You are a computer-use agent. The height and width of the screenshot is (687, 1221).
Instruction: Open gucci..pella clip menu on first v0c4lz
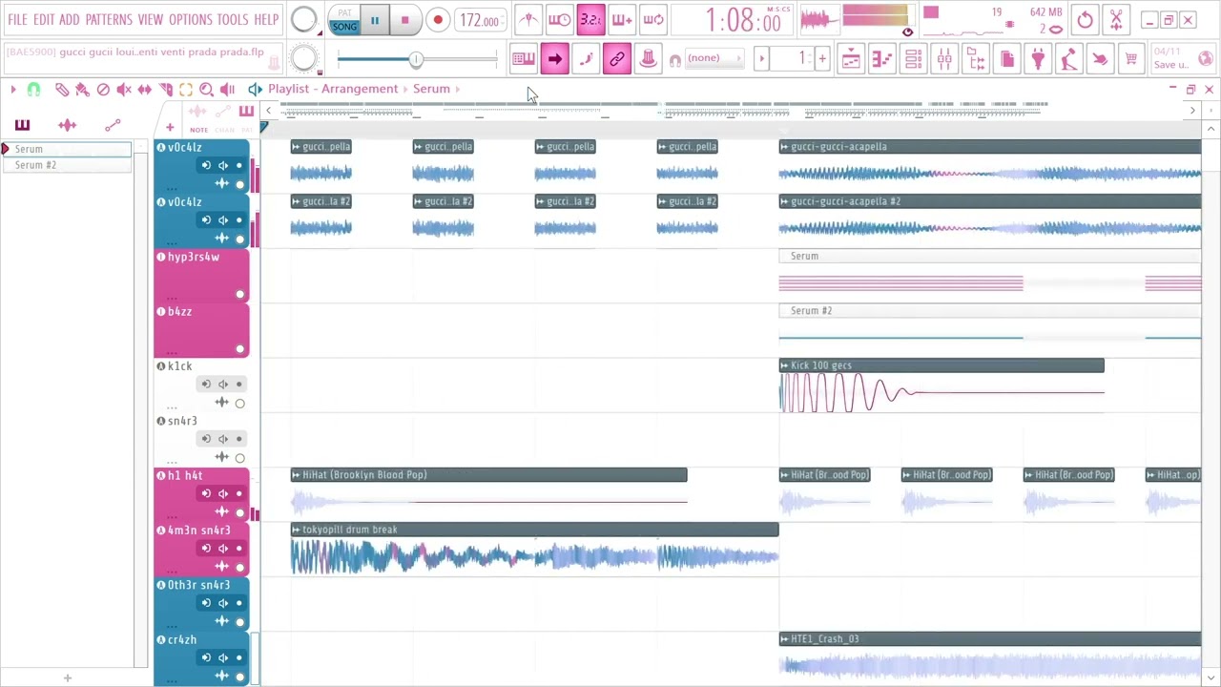[296, 147]
